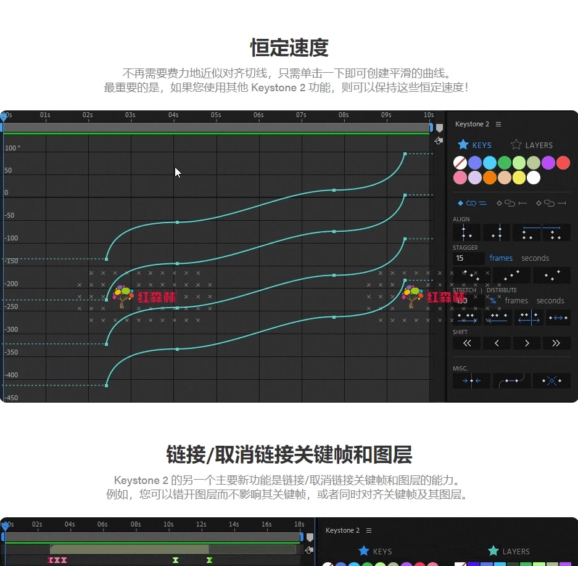Switch to LAYERS tab in graph editor's Keystone panel
The height and width of the screenshot is (566, 578).
tap(532, 145)
